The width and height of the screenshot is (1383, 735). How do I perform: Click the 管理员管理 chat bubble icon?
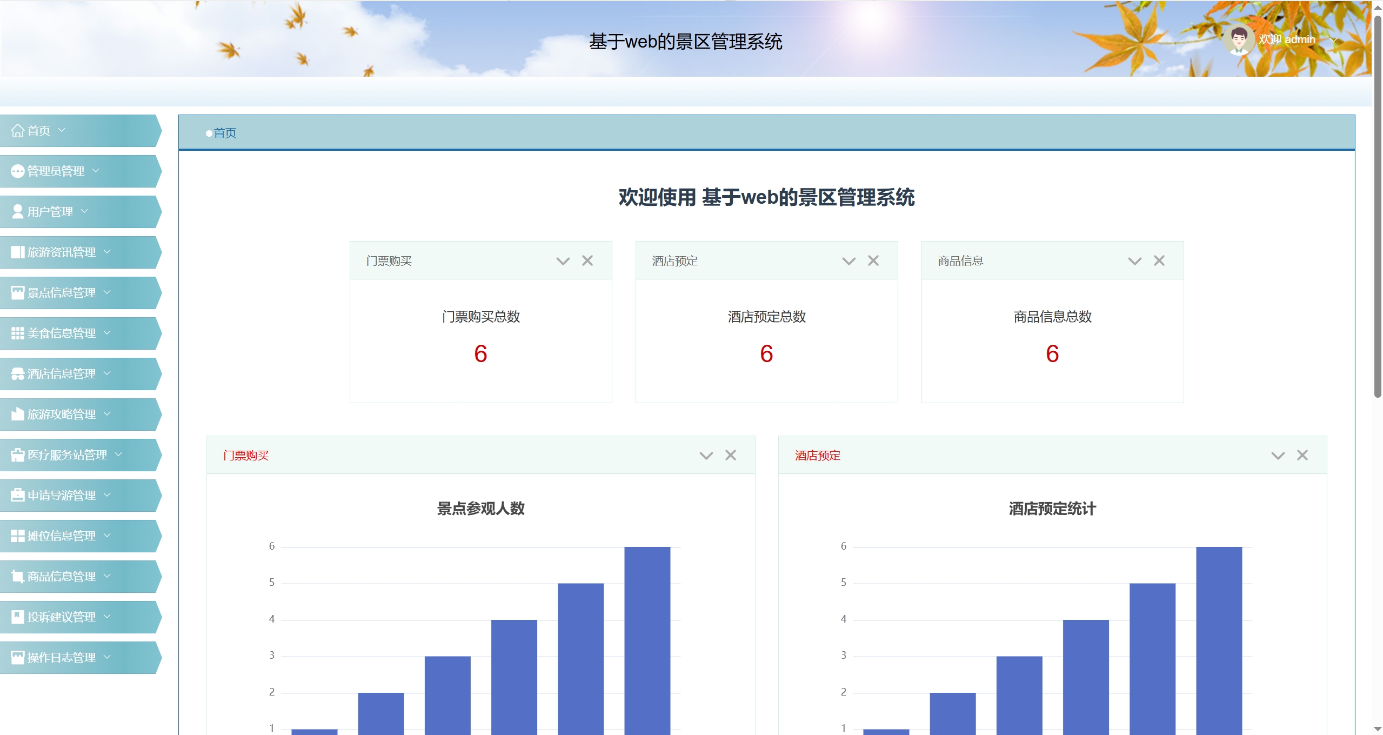coord(18,171)
